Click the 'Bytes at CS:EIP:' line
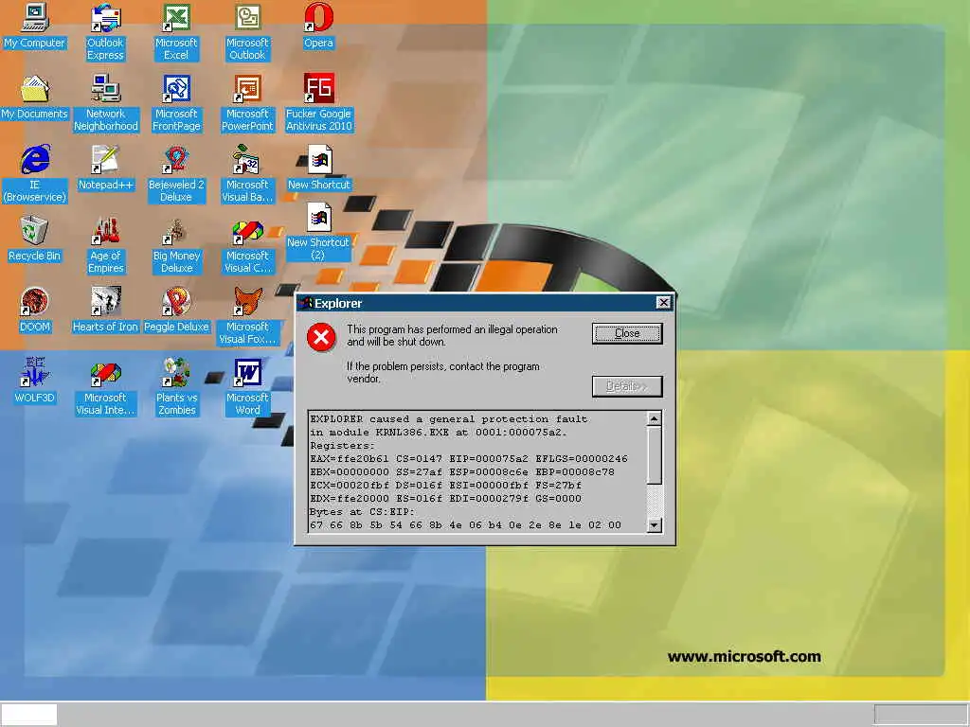 [x=362, y=512]
